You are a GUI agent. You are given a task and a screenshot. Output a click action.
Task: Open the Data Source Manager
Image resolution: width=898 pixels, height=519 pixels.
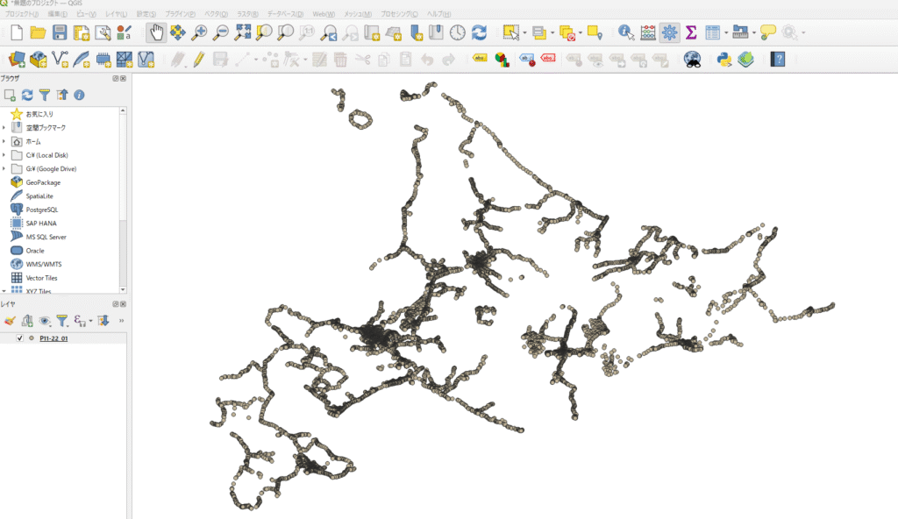(17, 59)
